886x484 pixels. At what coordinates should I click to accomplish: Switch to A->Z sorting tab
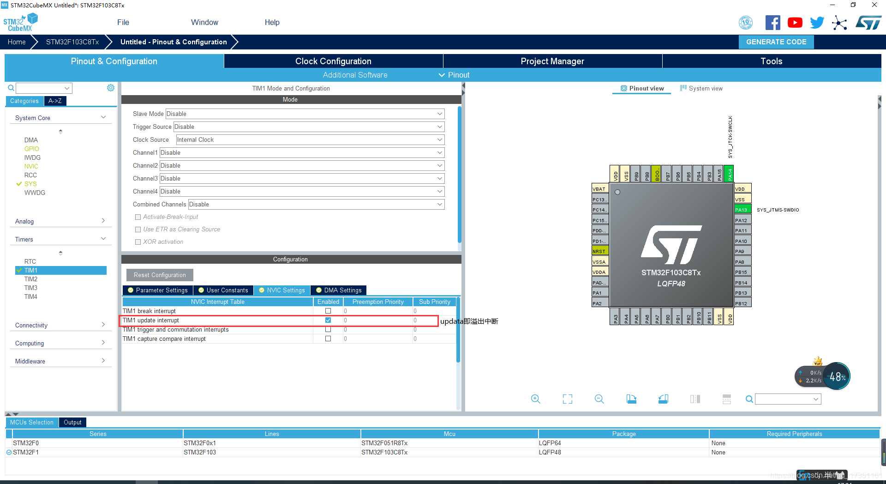[55, 101]
